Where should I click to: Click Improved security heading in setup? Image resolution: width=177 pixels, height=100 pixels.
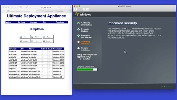point(122,23)
